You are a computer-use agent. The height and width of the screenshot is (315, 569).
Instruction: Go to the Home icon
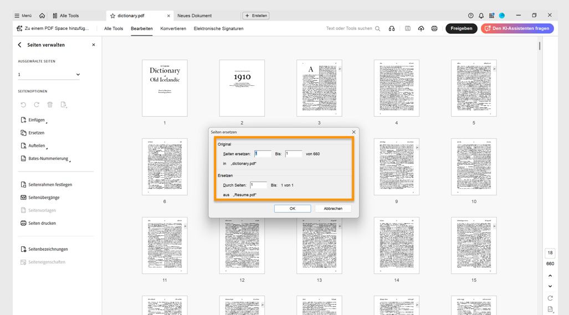42,16
